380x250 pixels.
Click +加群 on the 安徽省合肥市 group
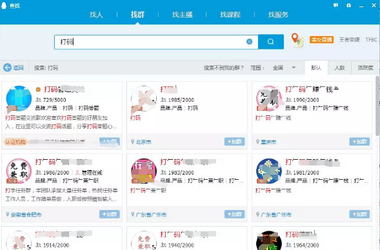[109, 214]
